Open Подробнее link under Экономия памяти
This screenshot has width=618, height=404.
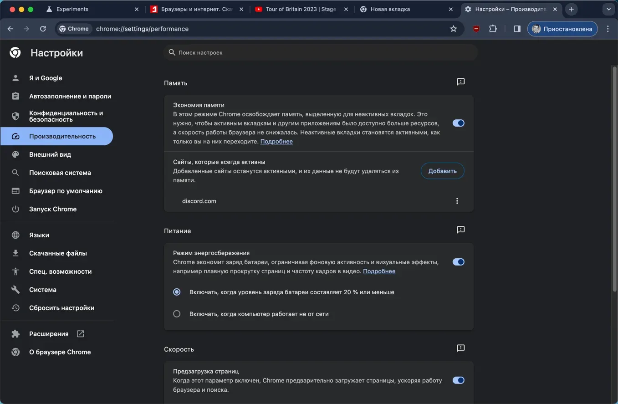(276, 142)
